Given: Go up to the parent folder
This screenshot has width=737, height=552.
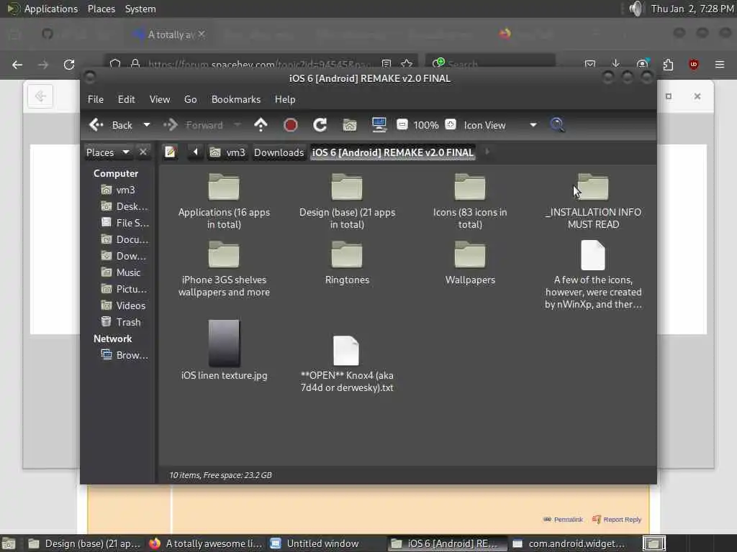Looking at the screenshot, I should pyautogui.click(x=261, y=125).
